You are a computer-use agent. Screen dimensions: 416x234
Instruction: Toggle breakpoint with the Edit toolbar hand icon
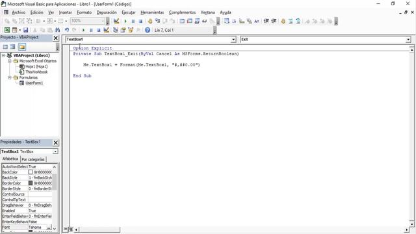[283, 21]
